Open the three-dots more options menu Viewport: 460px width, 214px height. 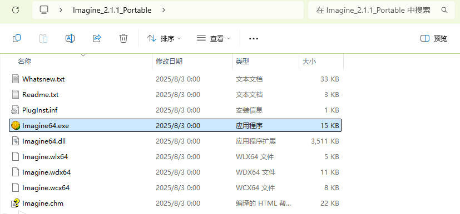pyautogui.click(x=254, y=38)
